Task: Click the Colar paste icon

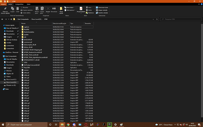Action: coord(17,10)
